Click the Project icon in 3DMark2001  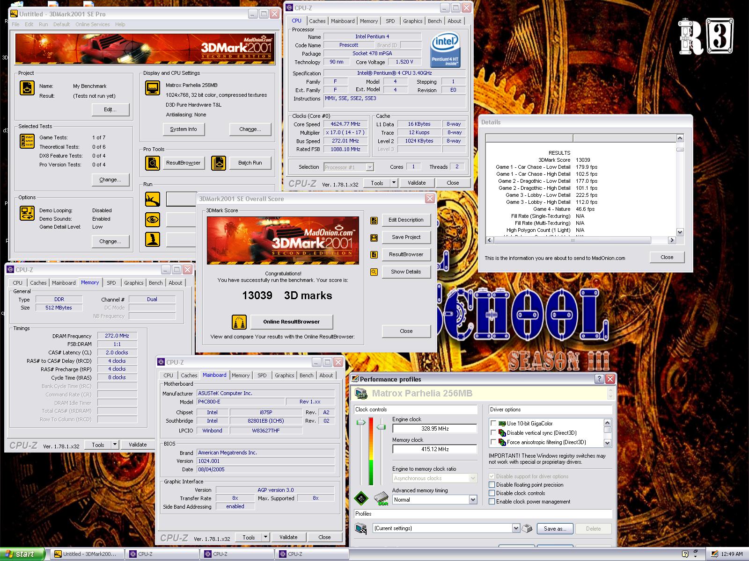tap(27, 88)
